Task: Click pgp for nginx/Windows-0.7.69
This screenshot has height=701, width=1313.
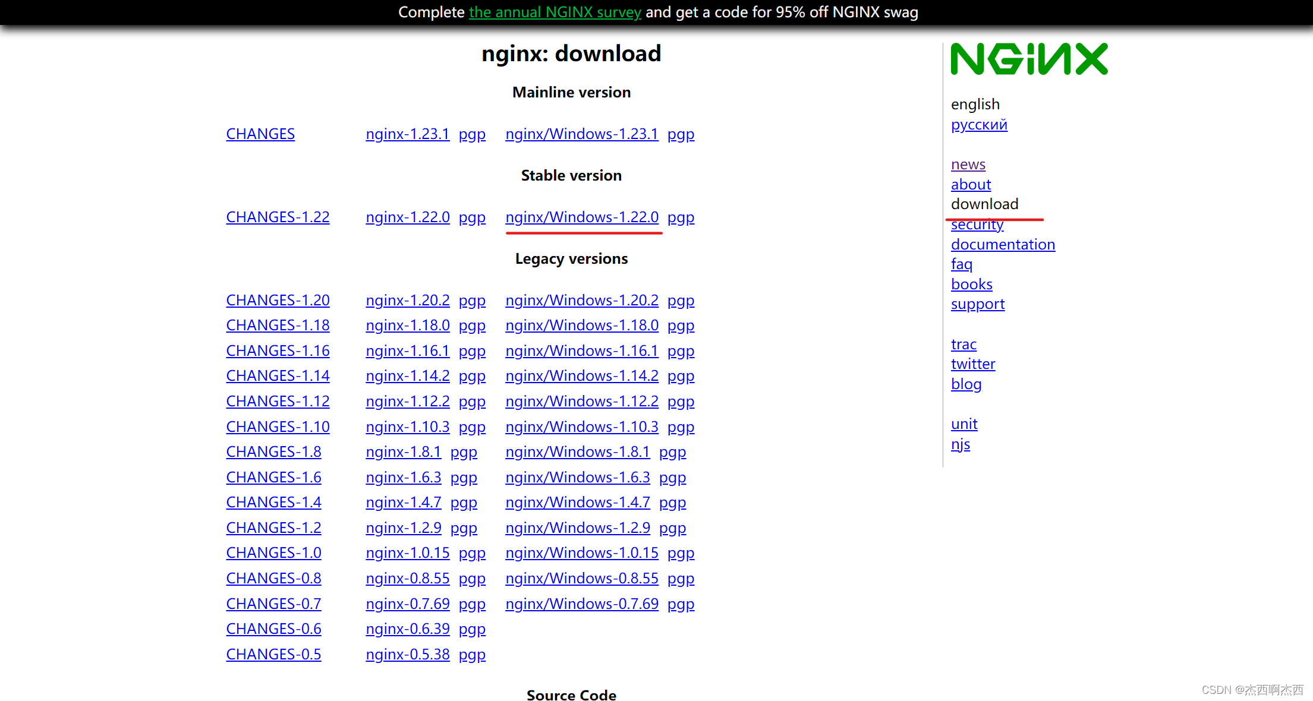Action: click(x=681, y=604)
